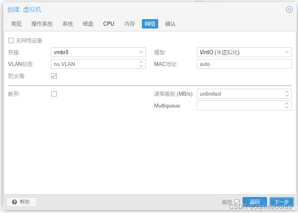Click the Multiqueue spinner arrows
Image resolution: width=298 pixels, height=213 pixels.
pos(287,105)
